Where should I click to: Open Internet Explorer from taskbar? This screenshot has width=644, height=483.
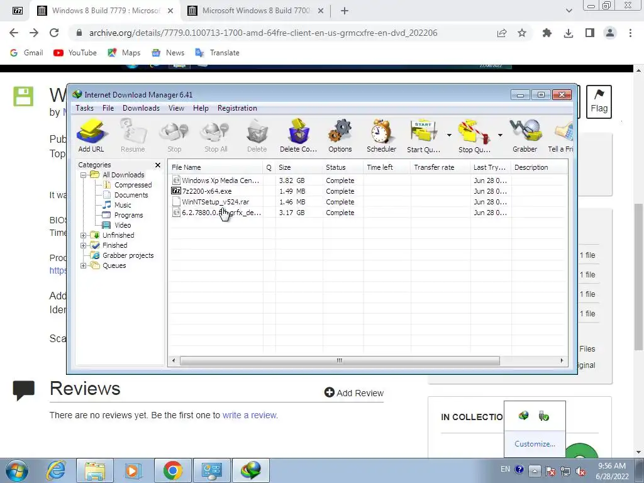point(56,470)
